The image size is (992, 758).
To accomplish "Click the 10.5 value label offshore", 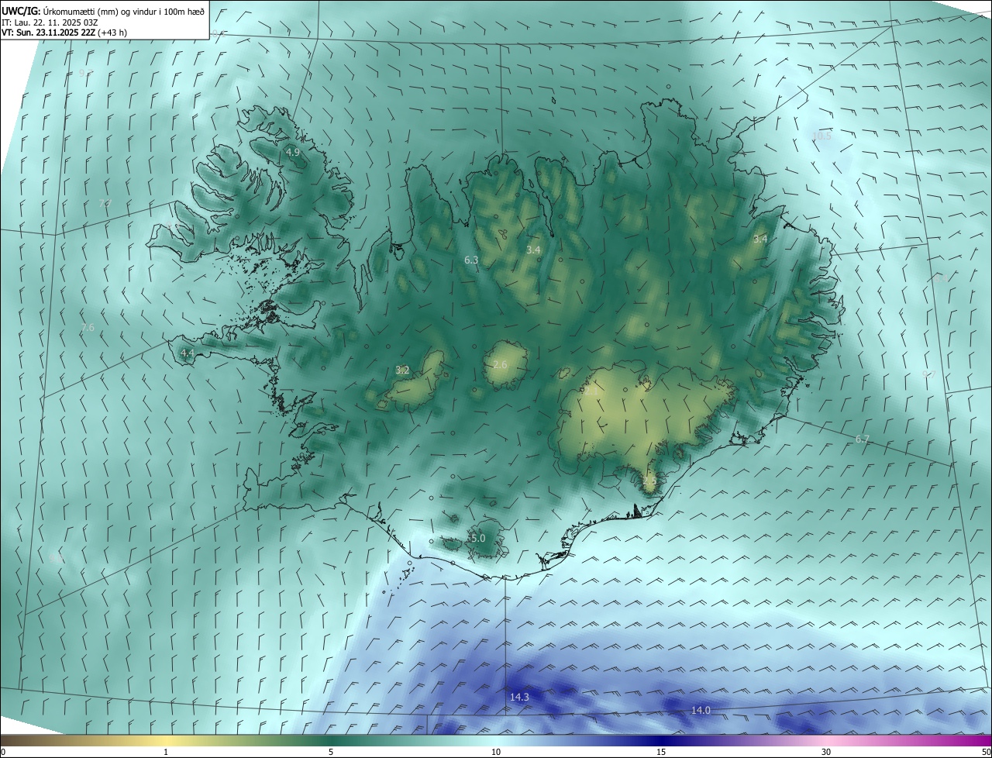I will (821, 136).
